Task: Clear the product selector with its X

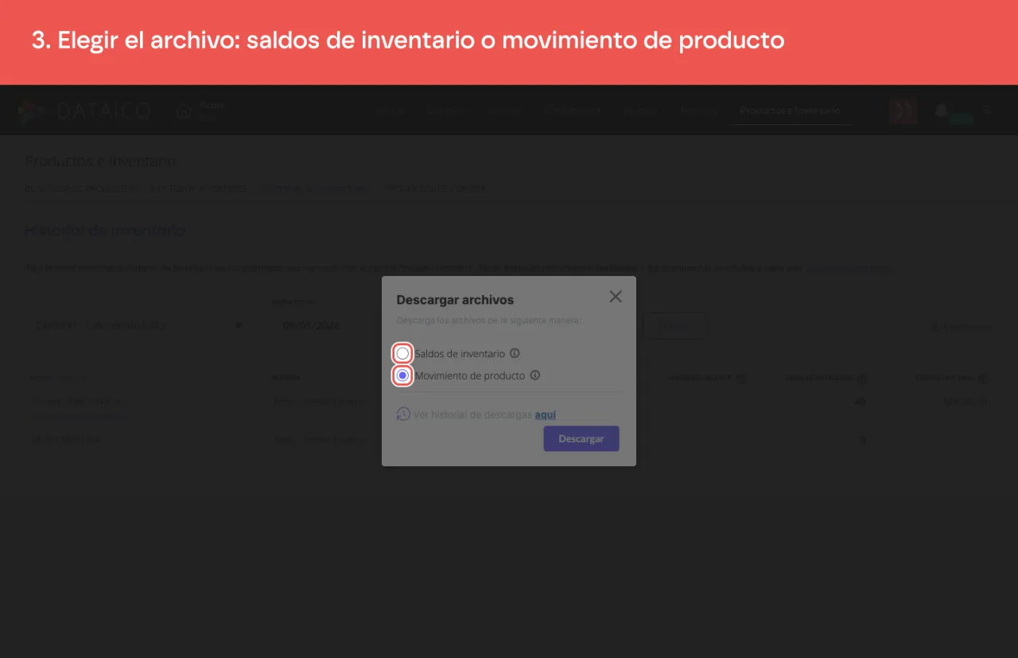Action: point(238,326)
